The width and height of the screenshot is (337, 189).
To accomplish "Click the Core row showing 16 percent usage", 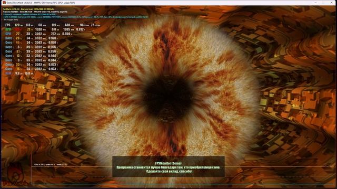I will click(32, 69).
